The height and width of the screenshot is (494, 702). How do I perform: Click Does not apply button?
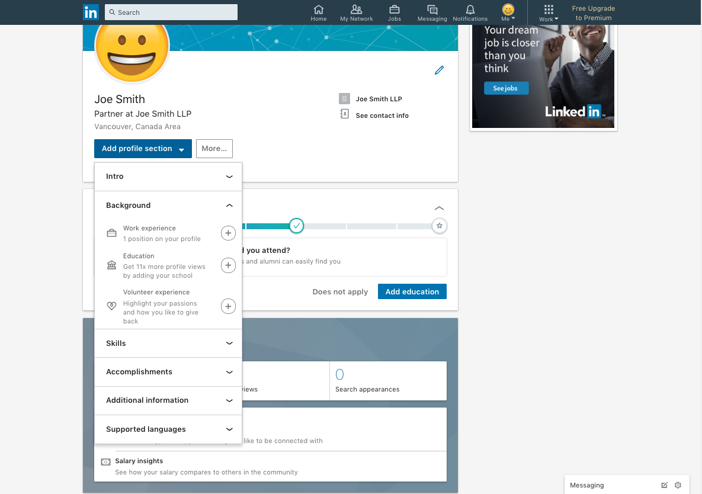(x=340, y=292)
